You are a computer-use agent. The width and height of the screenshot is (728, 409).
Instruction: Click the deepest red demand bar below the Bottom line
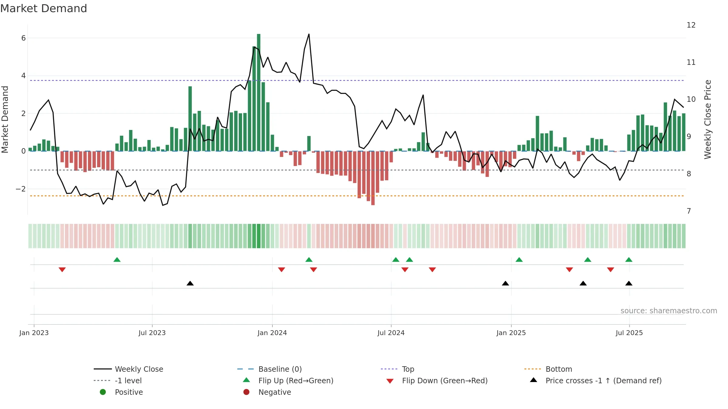373,178
